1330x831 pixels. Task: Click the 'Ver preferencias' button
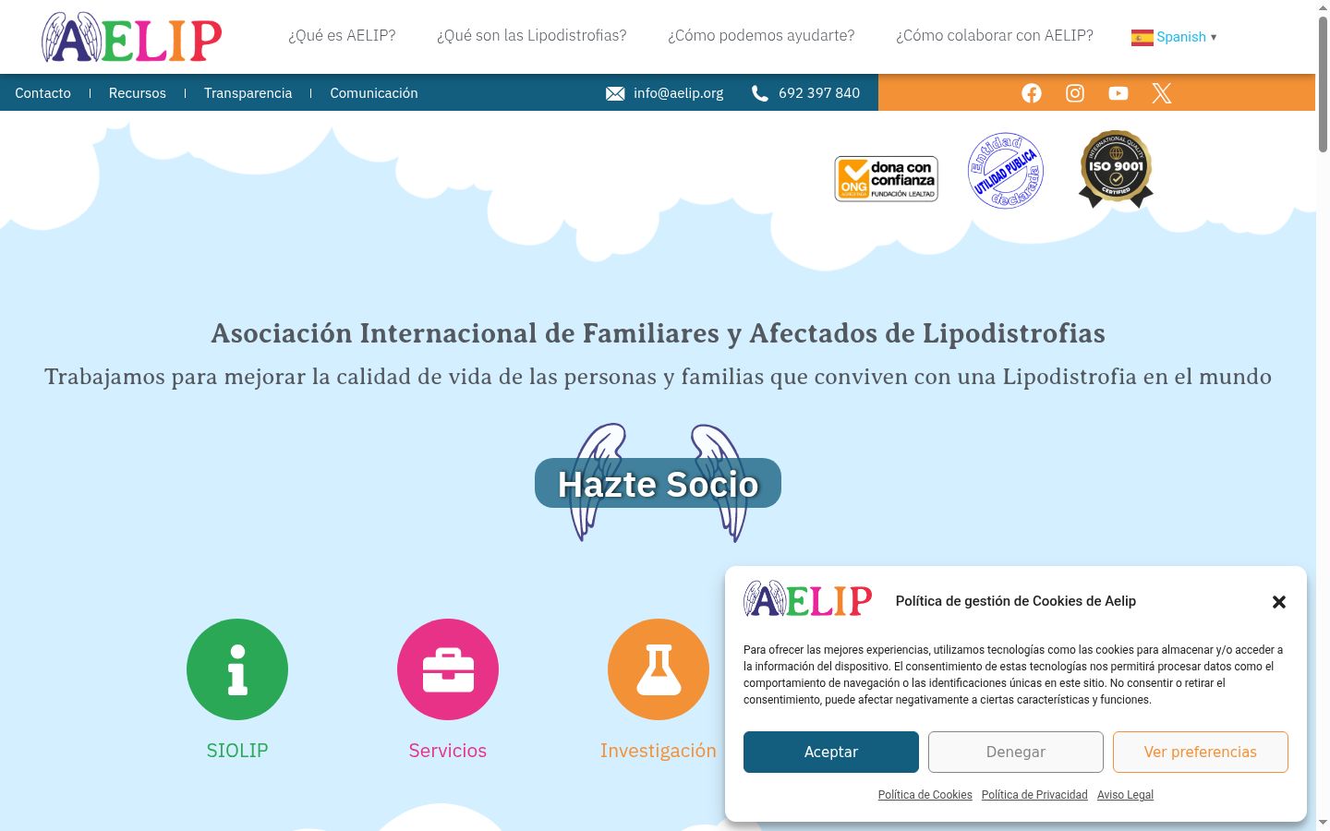(1201, 752)
